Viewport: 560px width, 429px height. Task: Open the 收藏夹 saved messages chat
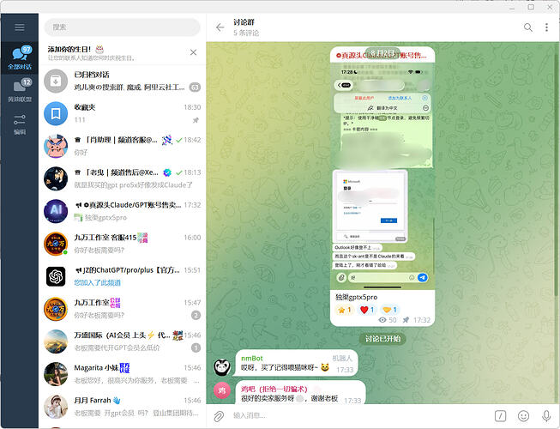pyautogui.click(x=123, y=113)
